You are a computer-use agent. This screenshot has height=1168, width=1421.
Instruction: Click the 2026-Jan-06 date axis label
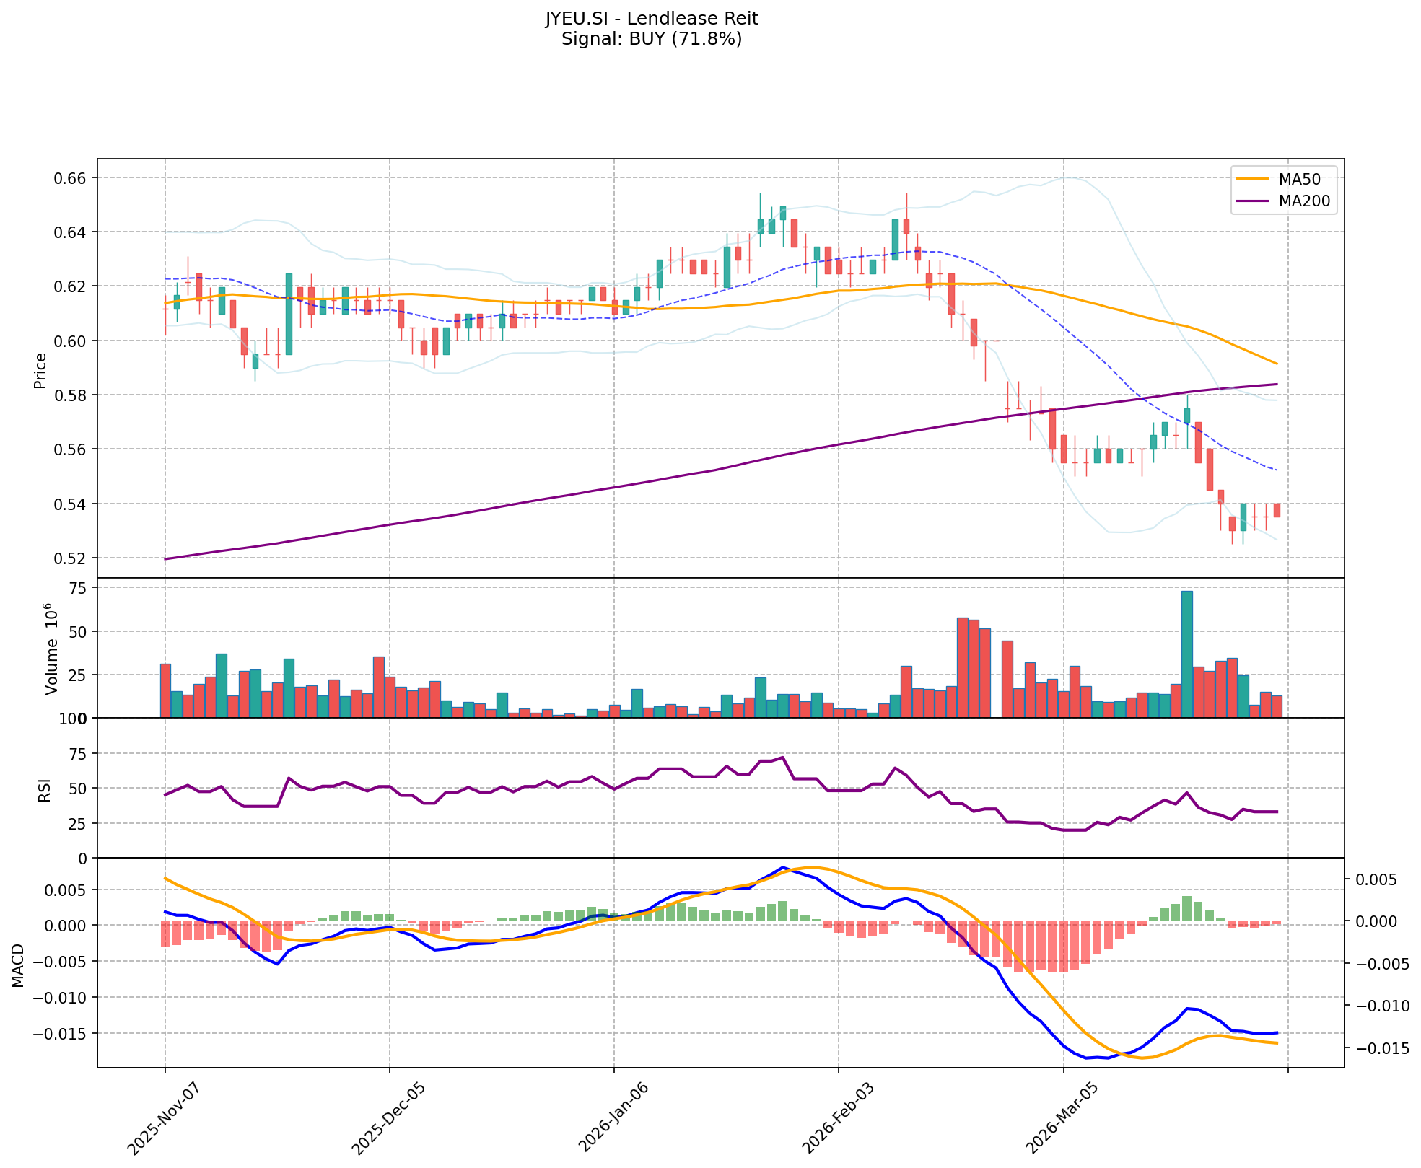pos(614,1117)
